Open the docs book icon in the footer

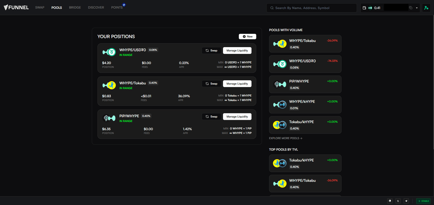[390, 201]
